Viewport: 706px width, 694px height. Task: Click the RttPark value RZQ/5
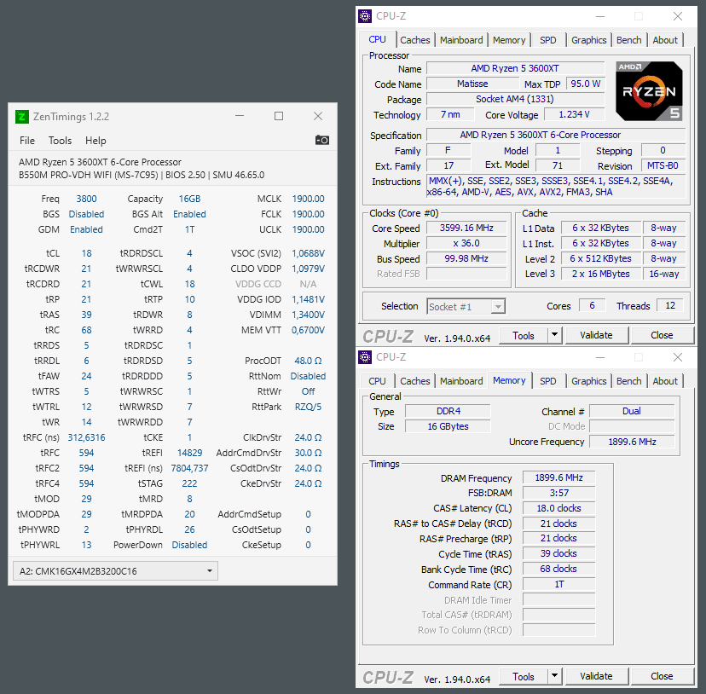click(x=308, y=407)
